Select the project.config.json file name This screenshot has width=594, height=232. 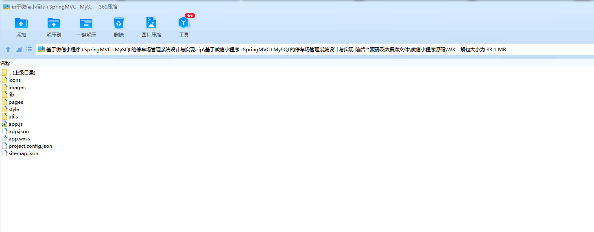pyautogui.click(x=30, y=146)
